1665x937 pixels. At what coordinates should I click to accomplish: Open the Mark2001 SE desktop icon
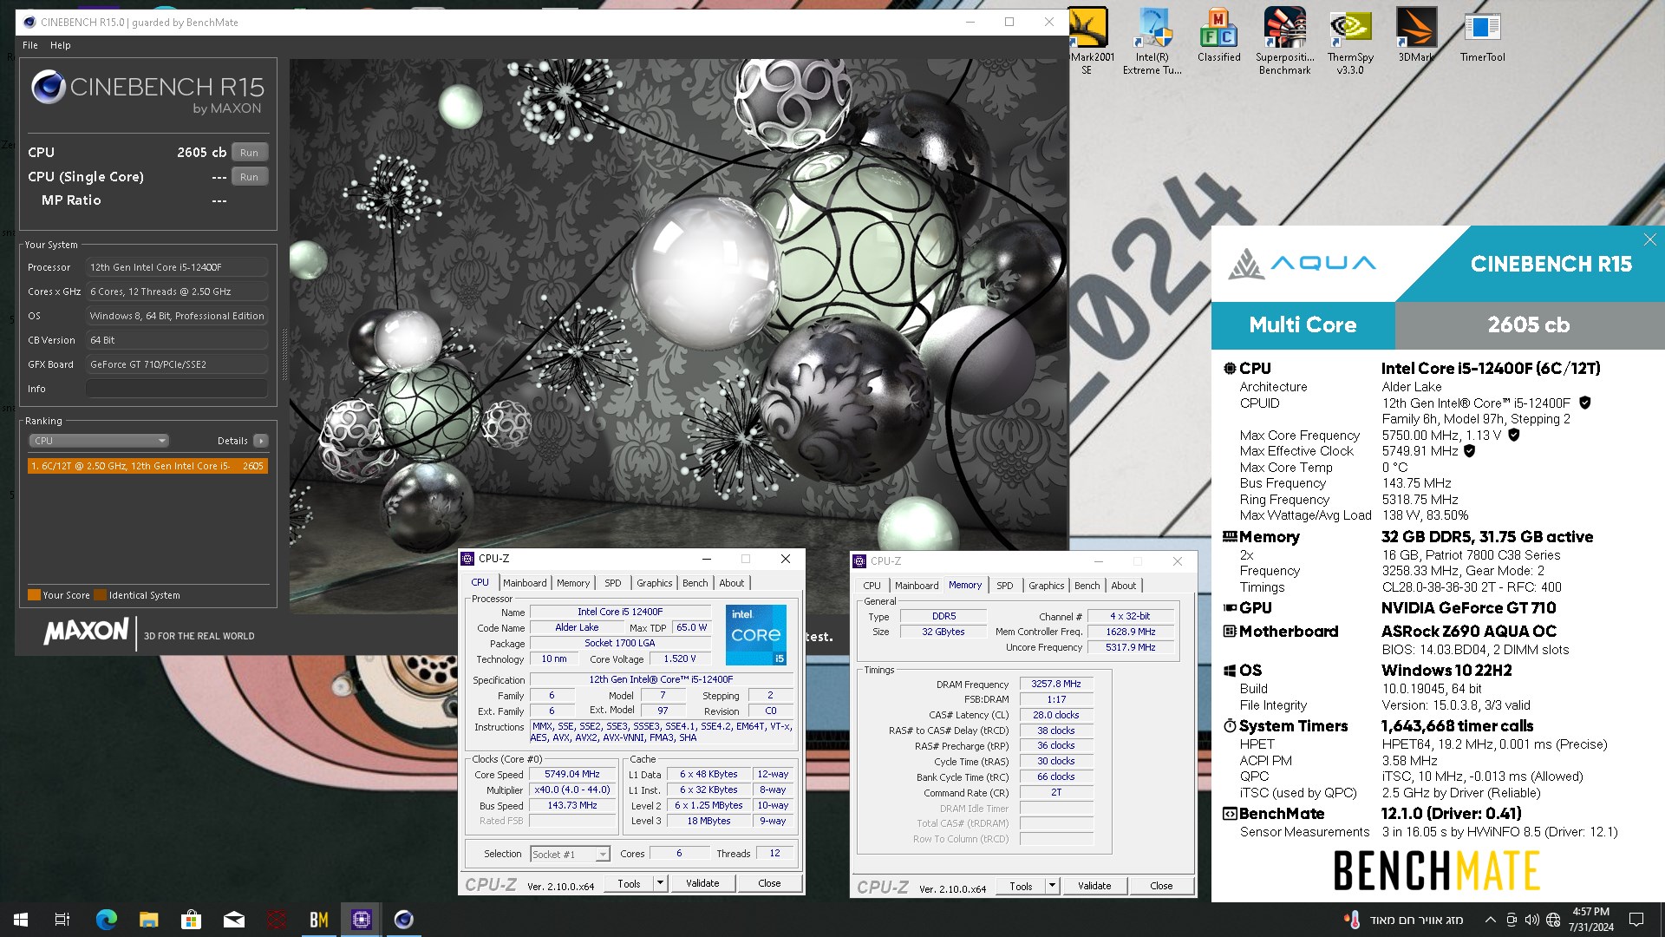click(1087, 41)
